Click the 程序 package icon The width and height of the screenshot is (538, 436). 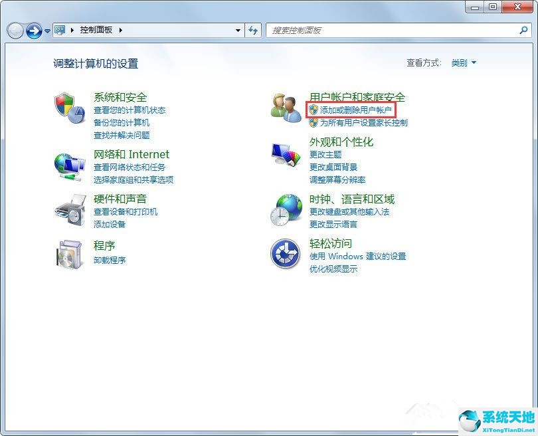point(68,255)
